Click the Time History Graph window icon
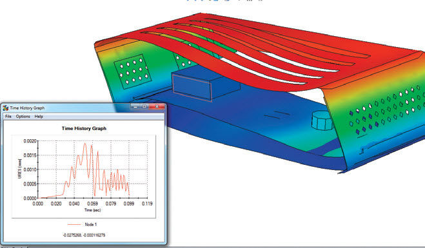425x248 pixels. (x=5, y=108)
